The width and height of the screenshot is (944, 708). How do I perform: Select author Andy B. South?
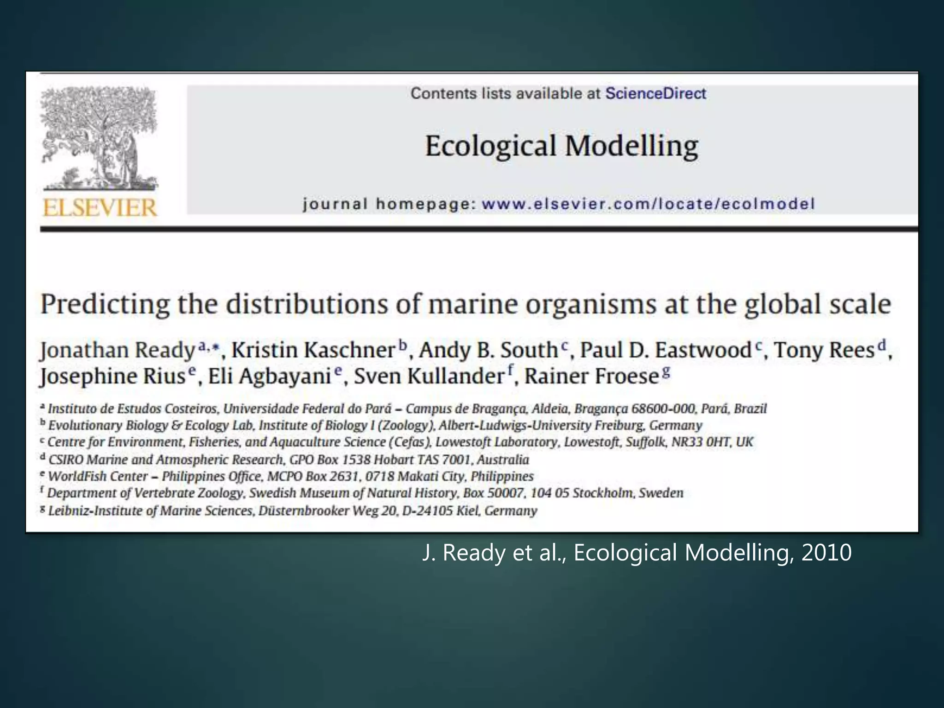pos(488,350)
